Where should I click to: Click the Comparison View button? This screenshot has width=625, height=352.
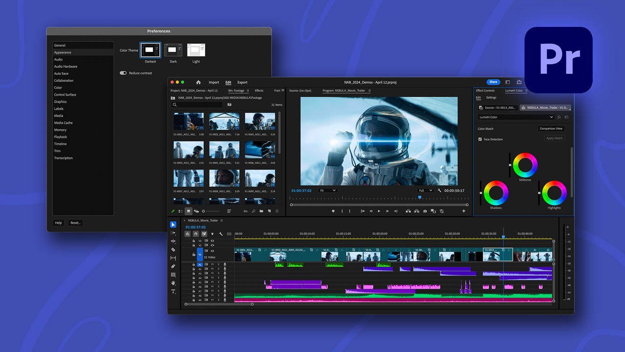click(551, 129)
